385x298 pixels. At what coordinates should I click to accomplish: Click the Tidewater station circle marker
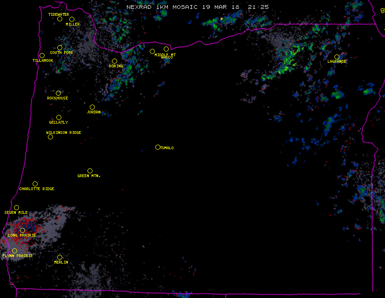click(x=60, y=19)
